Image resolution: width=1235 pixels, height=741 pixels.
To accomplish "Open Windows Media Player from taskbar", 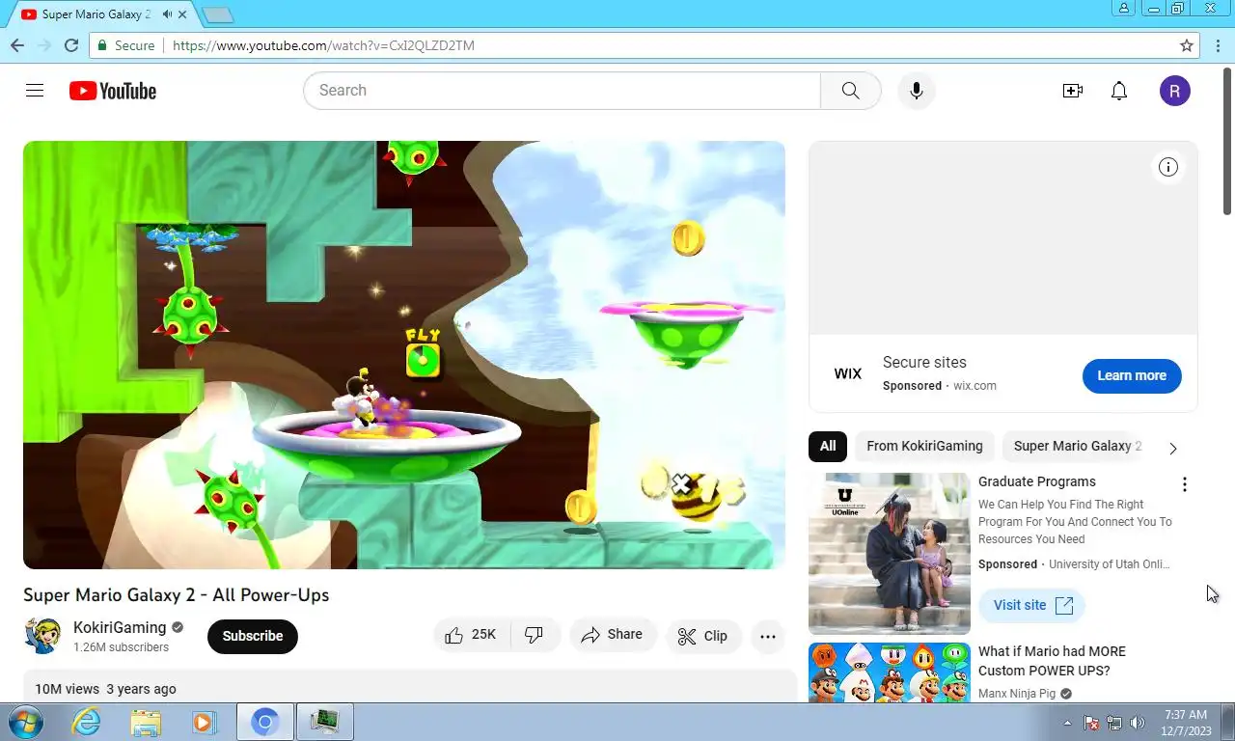I will click(204, 722).
